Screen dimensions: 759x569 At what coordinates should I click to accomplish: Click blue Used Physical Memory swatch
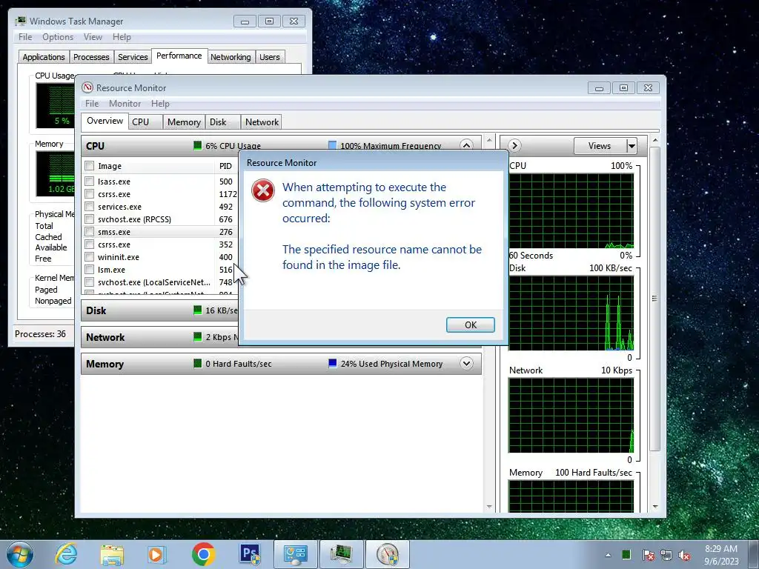pos(333,363)
